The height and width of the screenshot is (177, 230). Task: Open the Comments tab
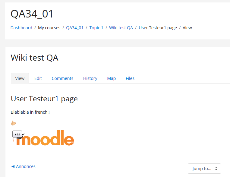[62, 78]
